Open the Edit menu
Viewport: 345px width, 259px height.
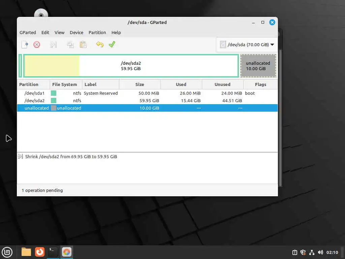coord(45,33)
